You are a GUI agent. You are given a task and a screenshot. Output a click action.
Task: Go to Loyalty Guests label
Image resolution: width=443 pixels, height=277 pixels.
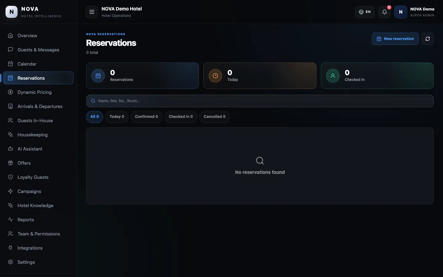pyautogui.click(x=33, y=177)
